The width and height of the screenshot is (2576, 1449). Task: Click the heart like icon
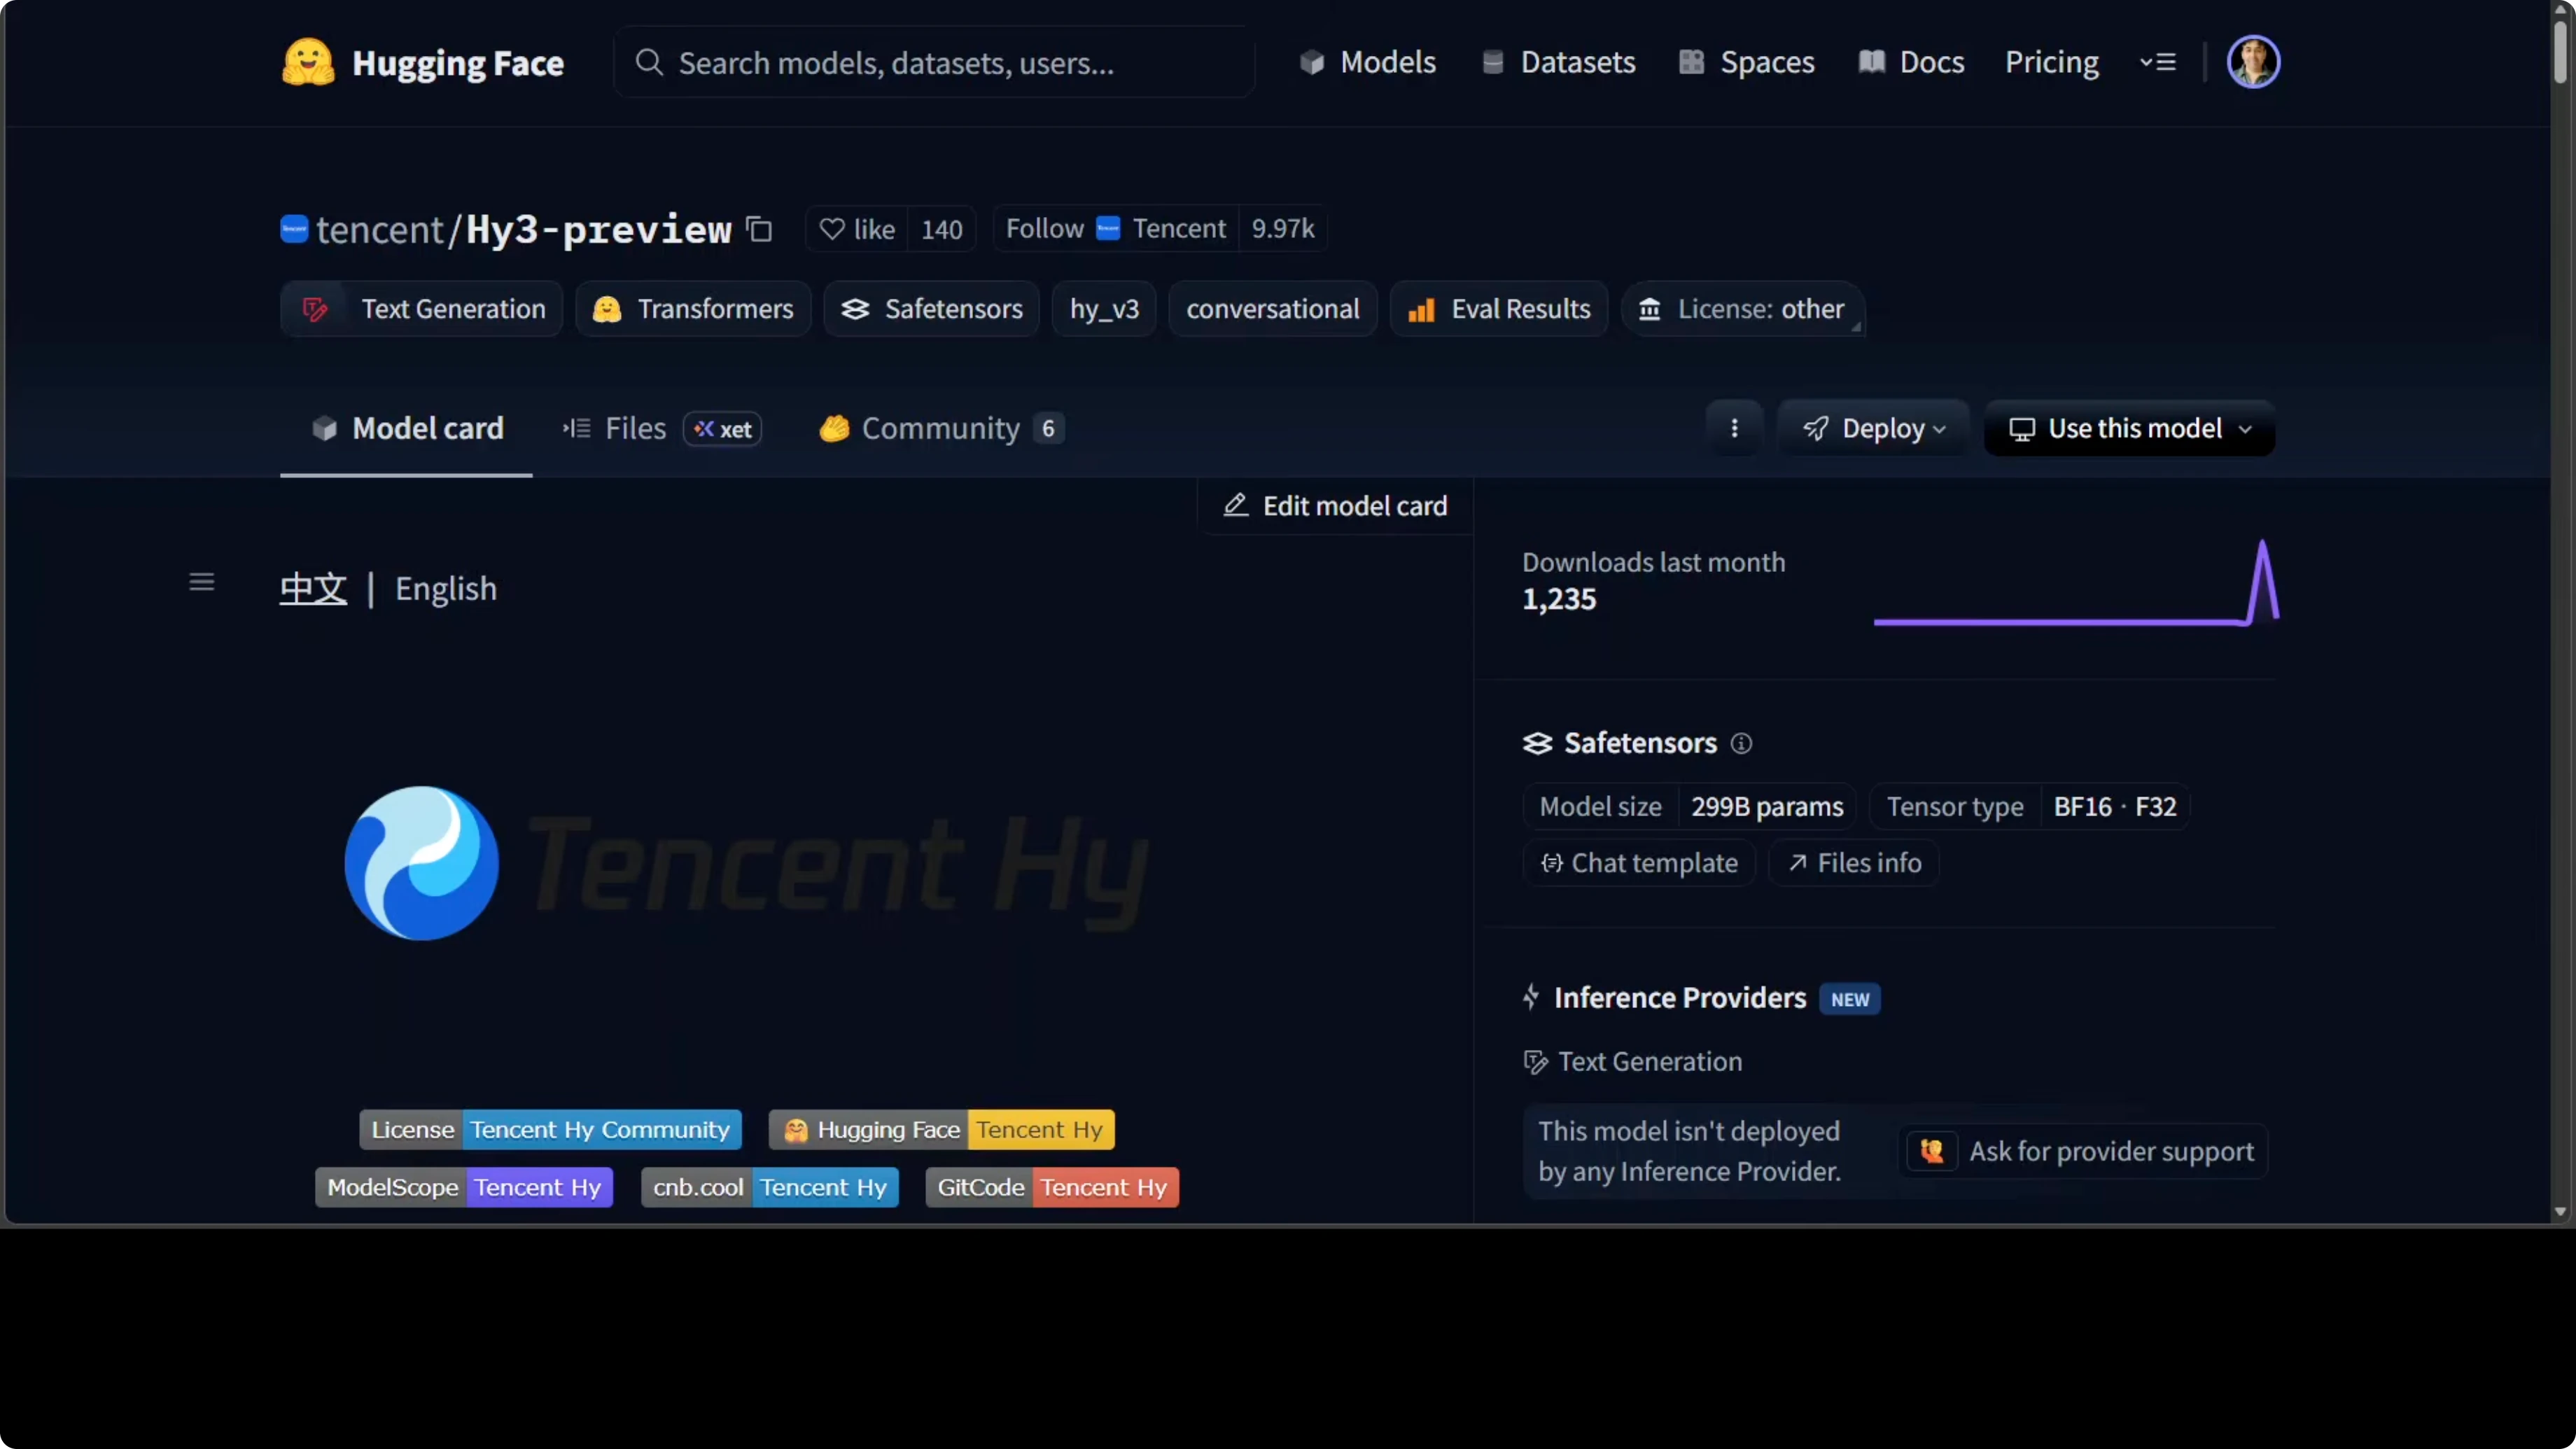pyautogui.click(x=831, y=229)
